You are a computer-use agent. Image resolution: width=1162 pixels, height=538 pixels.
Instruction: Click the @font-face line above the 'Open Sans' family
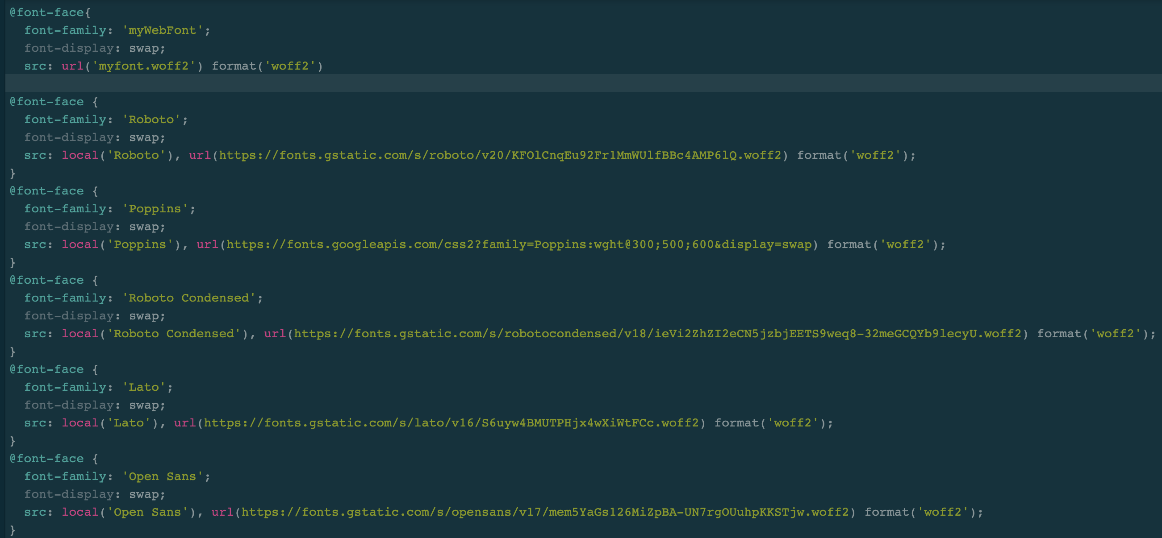tap(54, 458)
